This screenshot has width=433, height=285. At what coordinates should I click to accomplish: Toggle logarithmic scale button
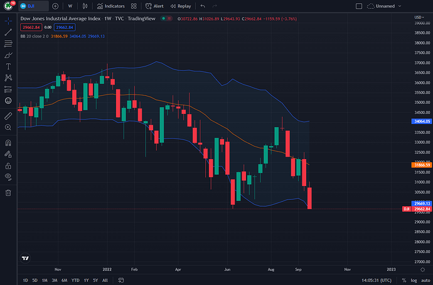pyautogui.click(x=413, y=280)
